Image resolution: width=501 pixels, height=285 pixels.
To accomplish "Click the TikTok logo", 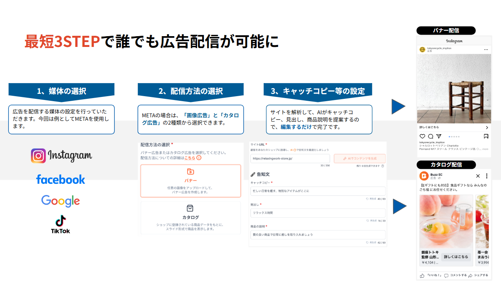I will pos(61,224).
